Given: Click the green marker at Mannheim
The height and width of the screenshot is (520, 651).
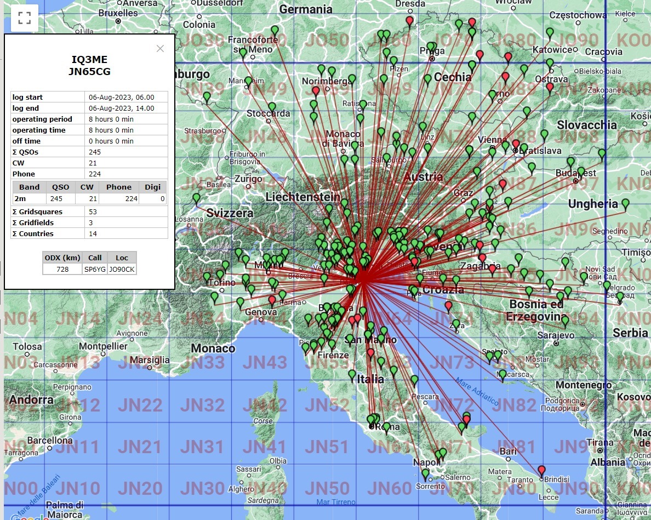Looking at the screenshot, I should coord(248,82).
